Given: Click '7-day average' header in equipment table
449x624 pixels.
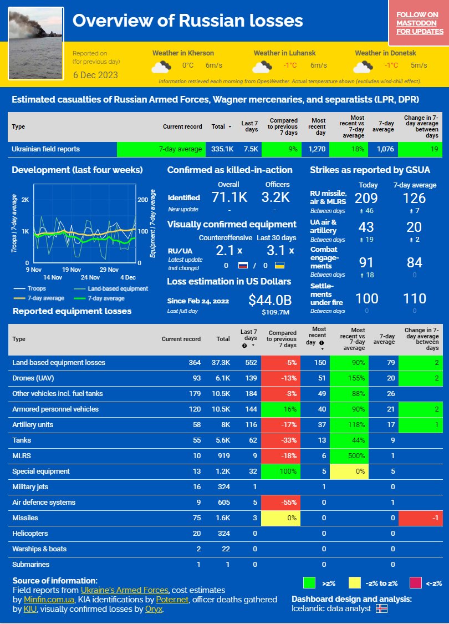Looking at the screenshot, I should point(384,339).
